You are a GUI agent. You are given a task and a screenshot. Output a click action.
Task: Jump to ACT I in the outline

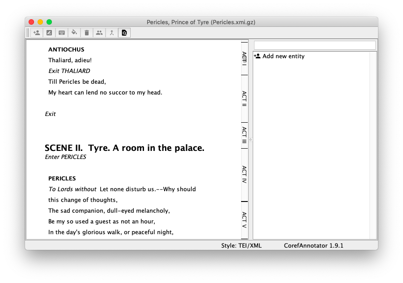244,58
